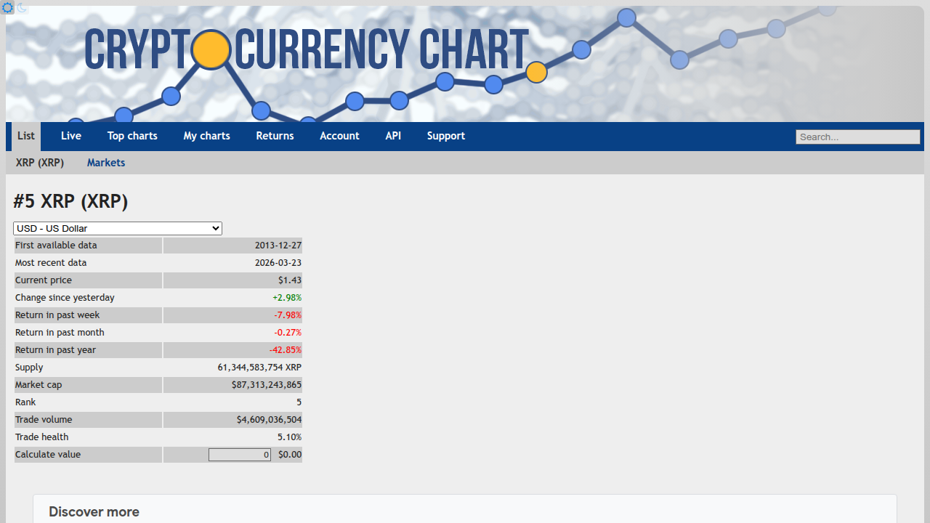Click the #5 XRP (XRP) heading

click(70, 201)
